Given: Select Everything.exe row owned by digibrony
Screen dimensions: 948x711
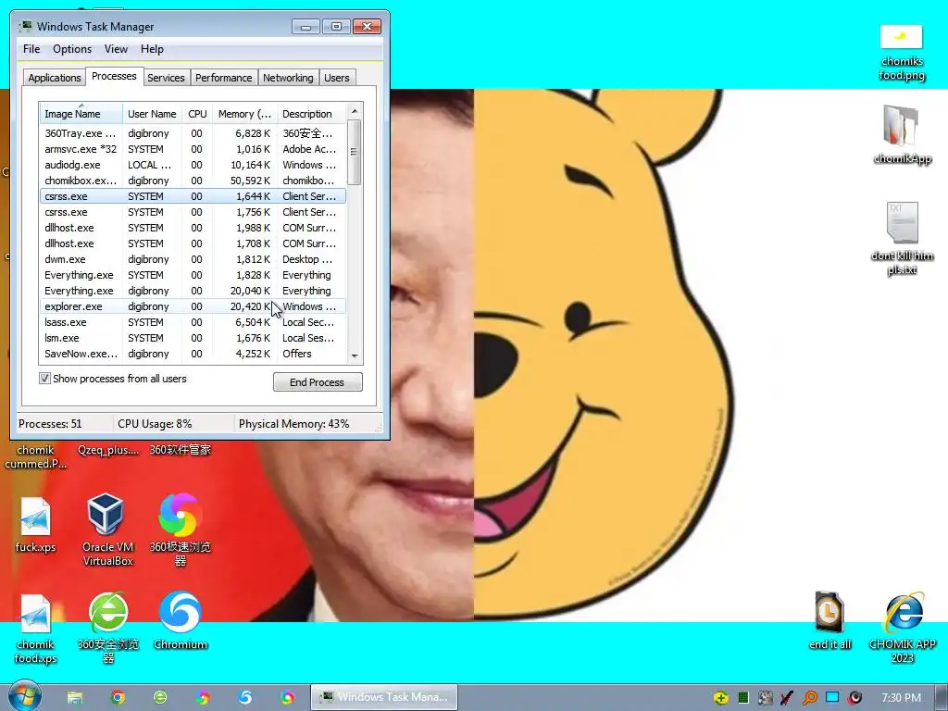Looking at the screenshot, I should tap(193, 290).
